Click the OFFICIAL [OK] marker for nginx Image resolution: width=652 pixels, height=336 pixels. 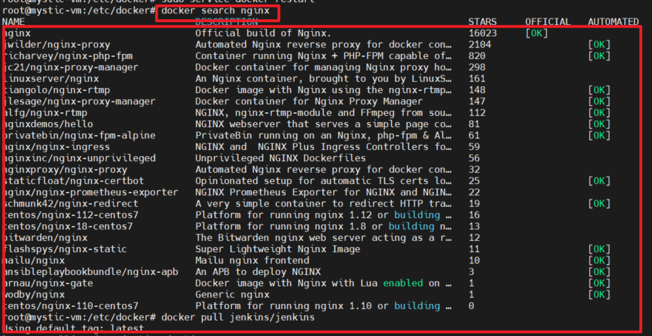click(536, 33)
